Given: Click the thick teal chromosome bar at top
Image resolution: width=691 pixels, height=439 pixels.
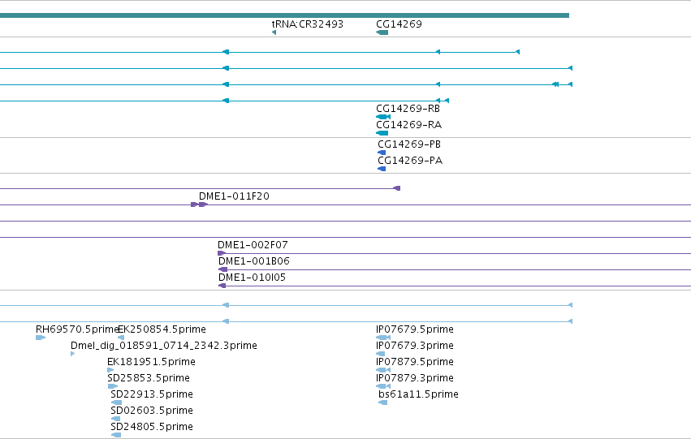Looking at the screenshot, I should [284, 15].
